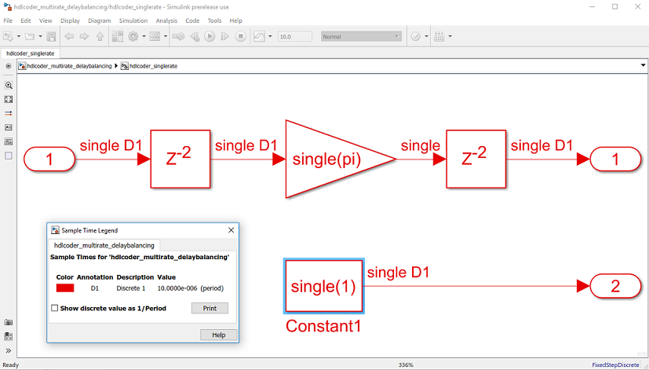
Task: Select the Constant1 single(1) block
Action: (x=323, y=286)
